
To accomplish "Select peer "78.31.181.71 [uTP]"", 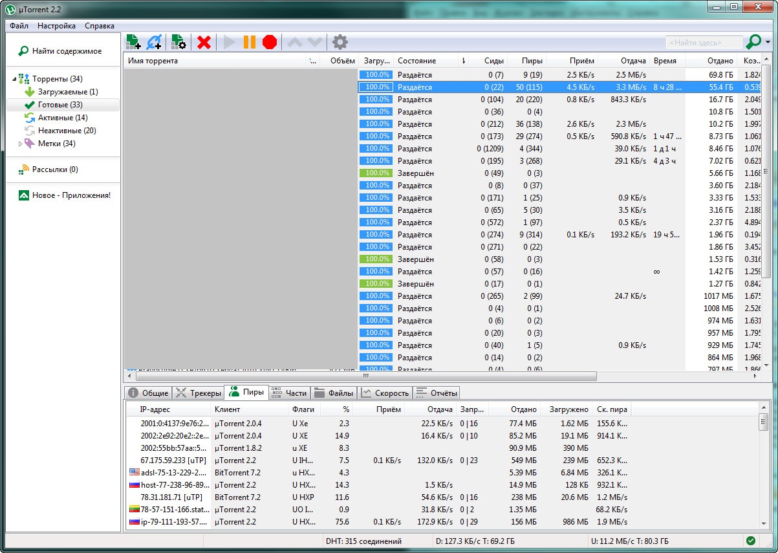I will [171, 497].
